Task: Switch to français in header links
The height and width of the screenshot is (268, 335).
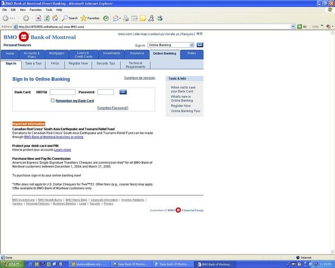Action: click(x=187, y=34)
